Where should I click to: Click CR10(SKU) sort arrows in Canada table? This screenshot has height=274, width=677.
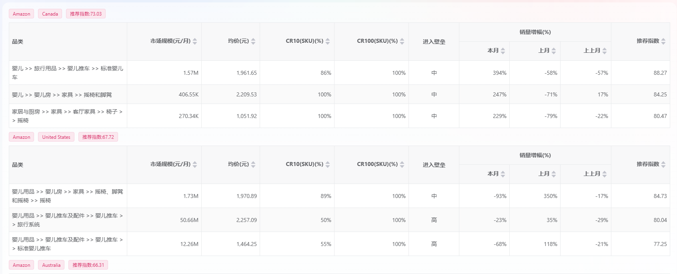(x=328, y=41)
